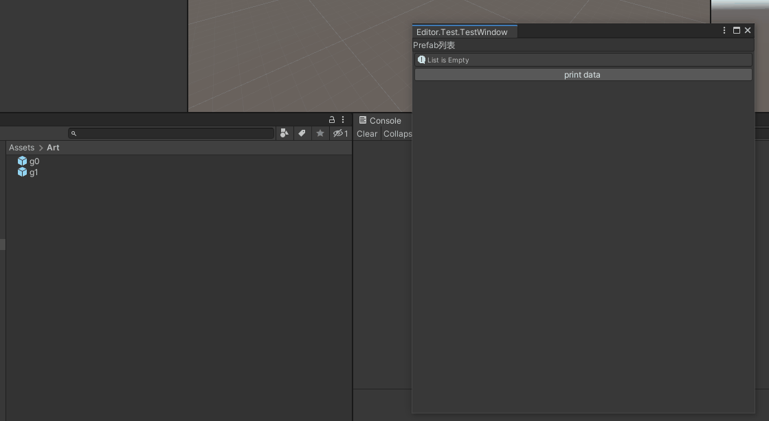Screen dimensions: 769x421
Task: Click the info icon in the List is Empty box
Action: tap(421, 60)
